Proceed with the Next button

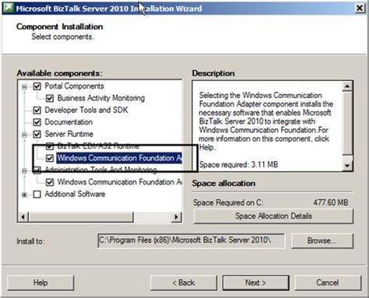point(255,282)
